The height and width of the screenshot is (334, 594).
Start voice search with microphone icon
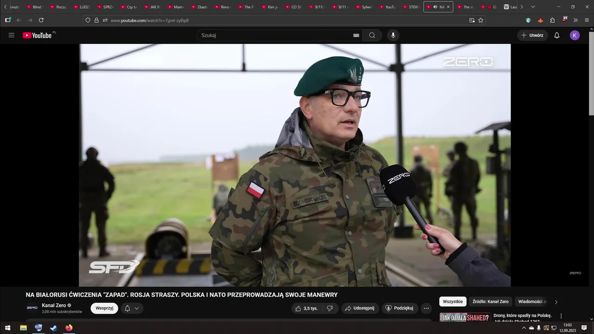(x=393, y=35)
